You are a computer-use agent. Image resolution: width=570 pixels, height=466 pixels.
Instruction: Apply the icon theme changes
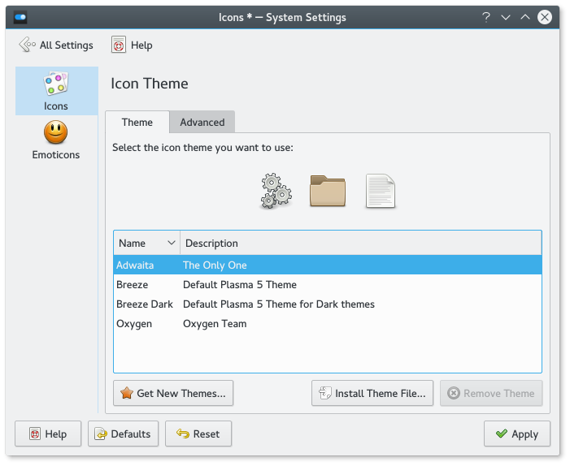click(517, 434)
